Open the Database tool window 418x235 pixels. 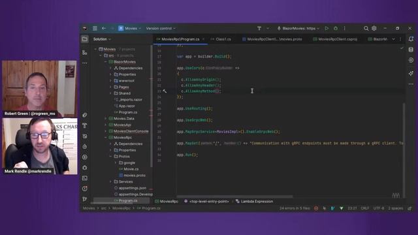click(x=411, y=50)
